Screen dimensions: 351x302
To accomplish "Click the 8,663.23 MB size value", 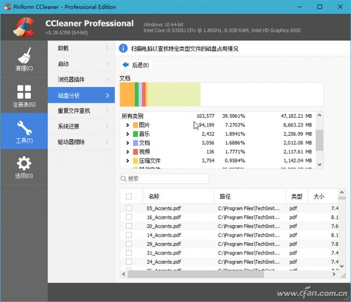I will pyautogui.click(x=297, y=125).
